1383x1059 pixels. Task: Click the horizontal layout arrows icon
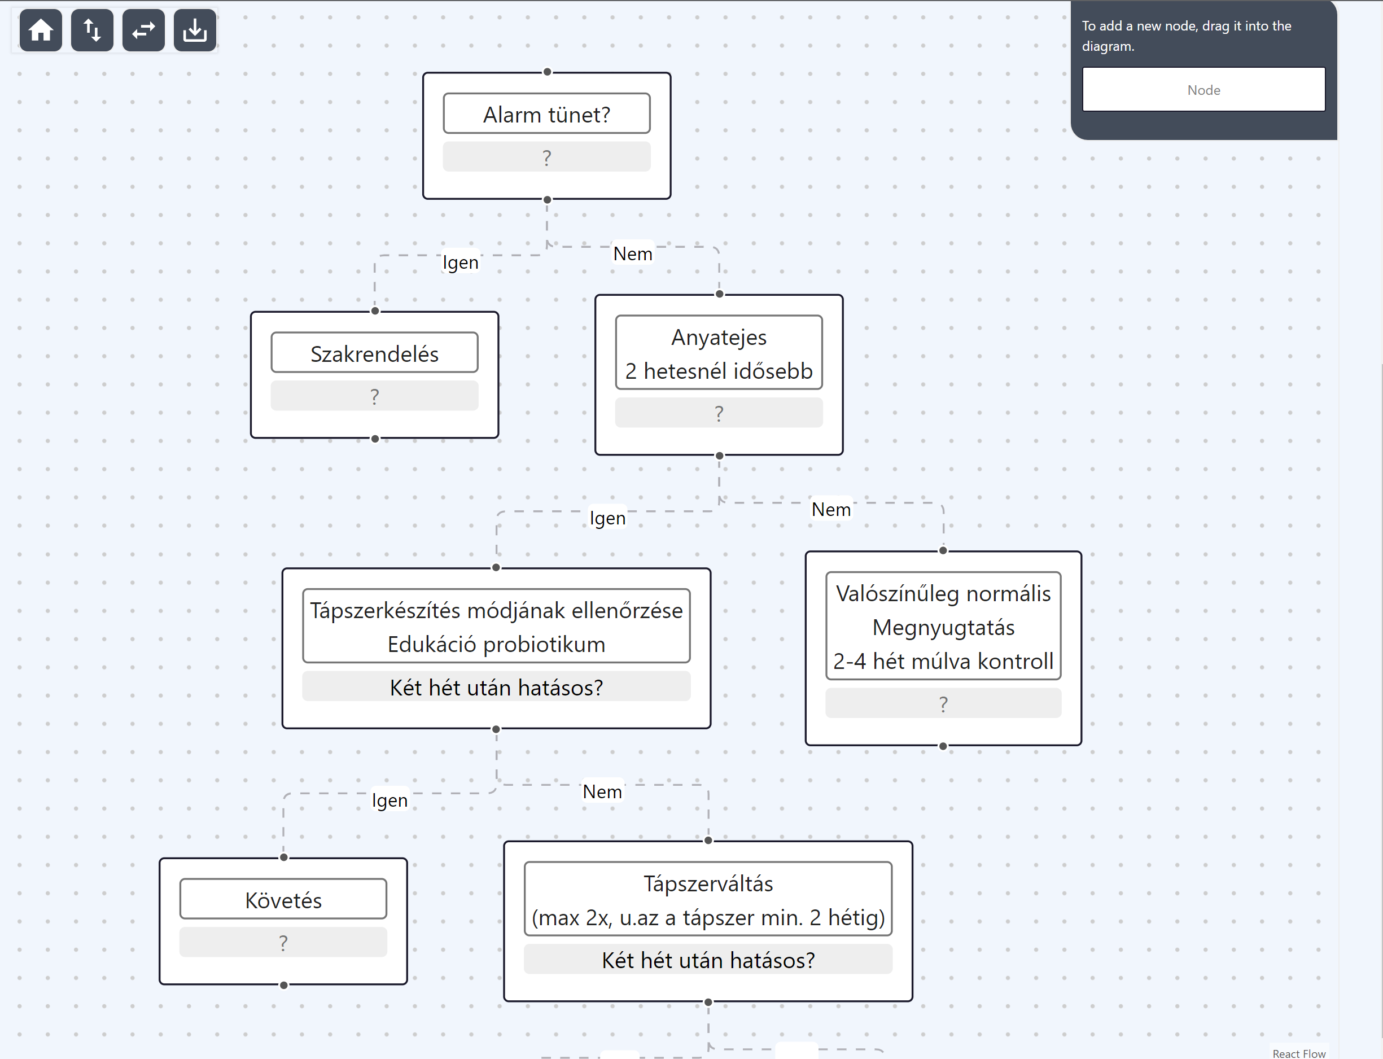[144, 30]
